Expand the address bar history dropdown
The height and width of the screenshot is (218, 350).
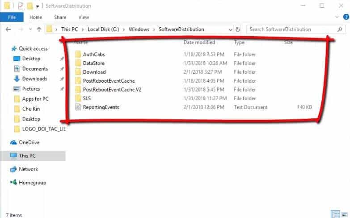(230, 29)
